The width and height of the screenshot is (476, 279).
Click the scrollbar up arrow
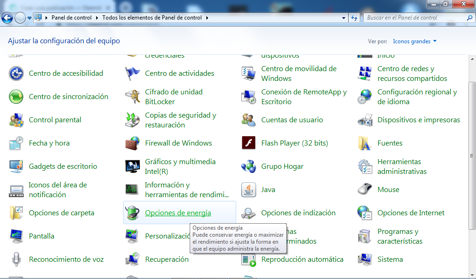(472, 59)
